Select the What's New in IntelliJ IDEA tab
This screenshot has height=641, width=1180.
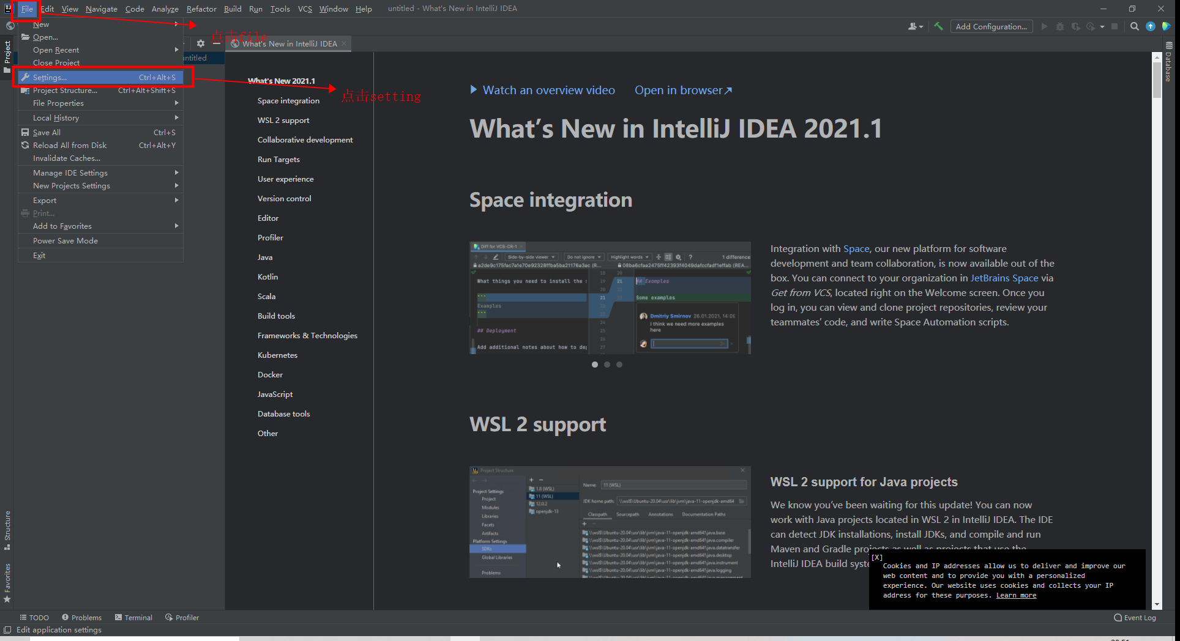(289, 43)
